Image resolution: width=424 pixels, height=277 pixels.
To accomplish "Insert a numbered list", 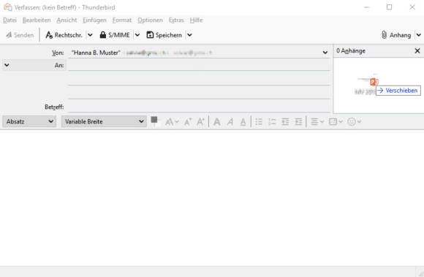I will 272,122.
